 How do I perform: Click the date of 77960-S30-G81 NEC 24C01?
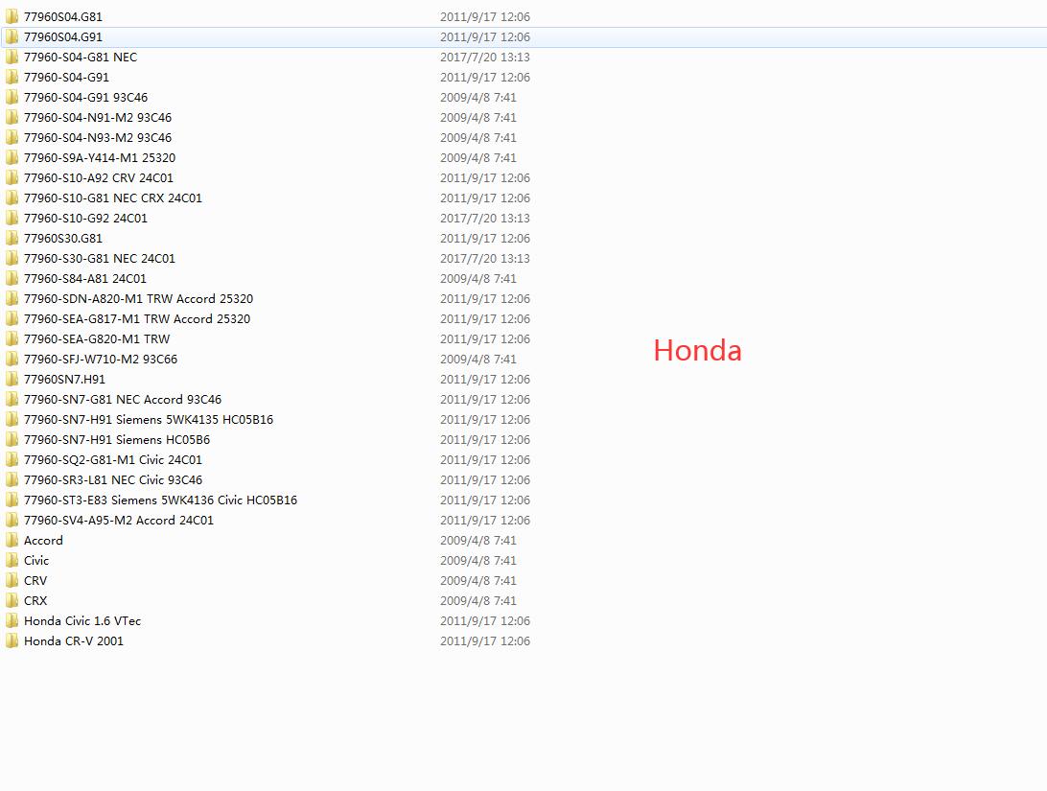pyautogui.click(x=485, y=259)
